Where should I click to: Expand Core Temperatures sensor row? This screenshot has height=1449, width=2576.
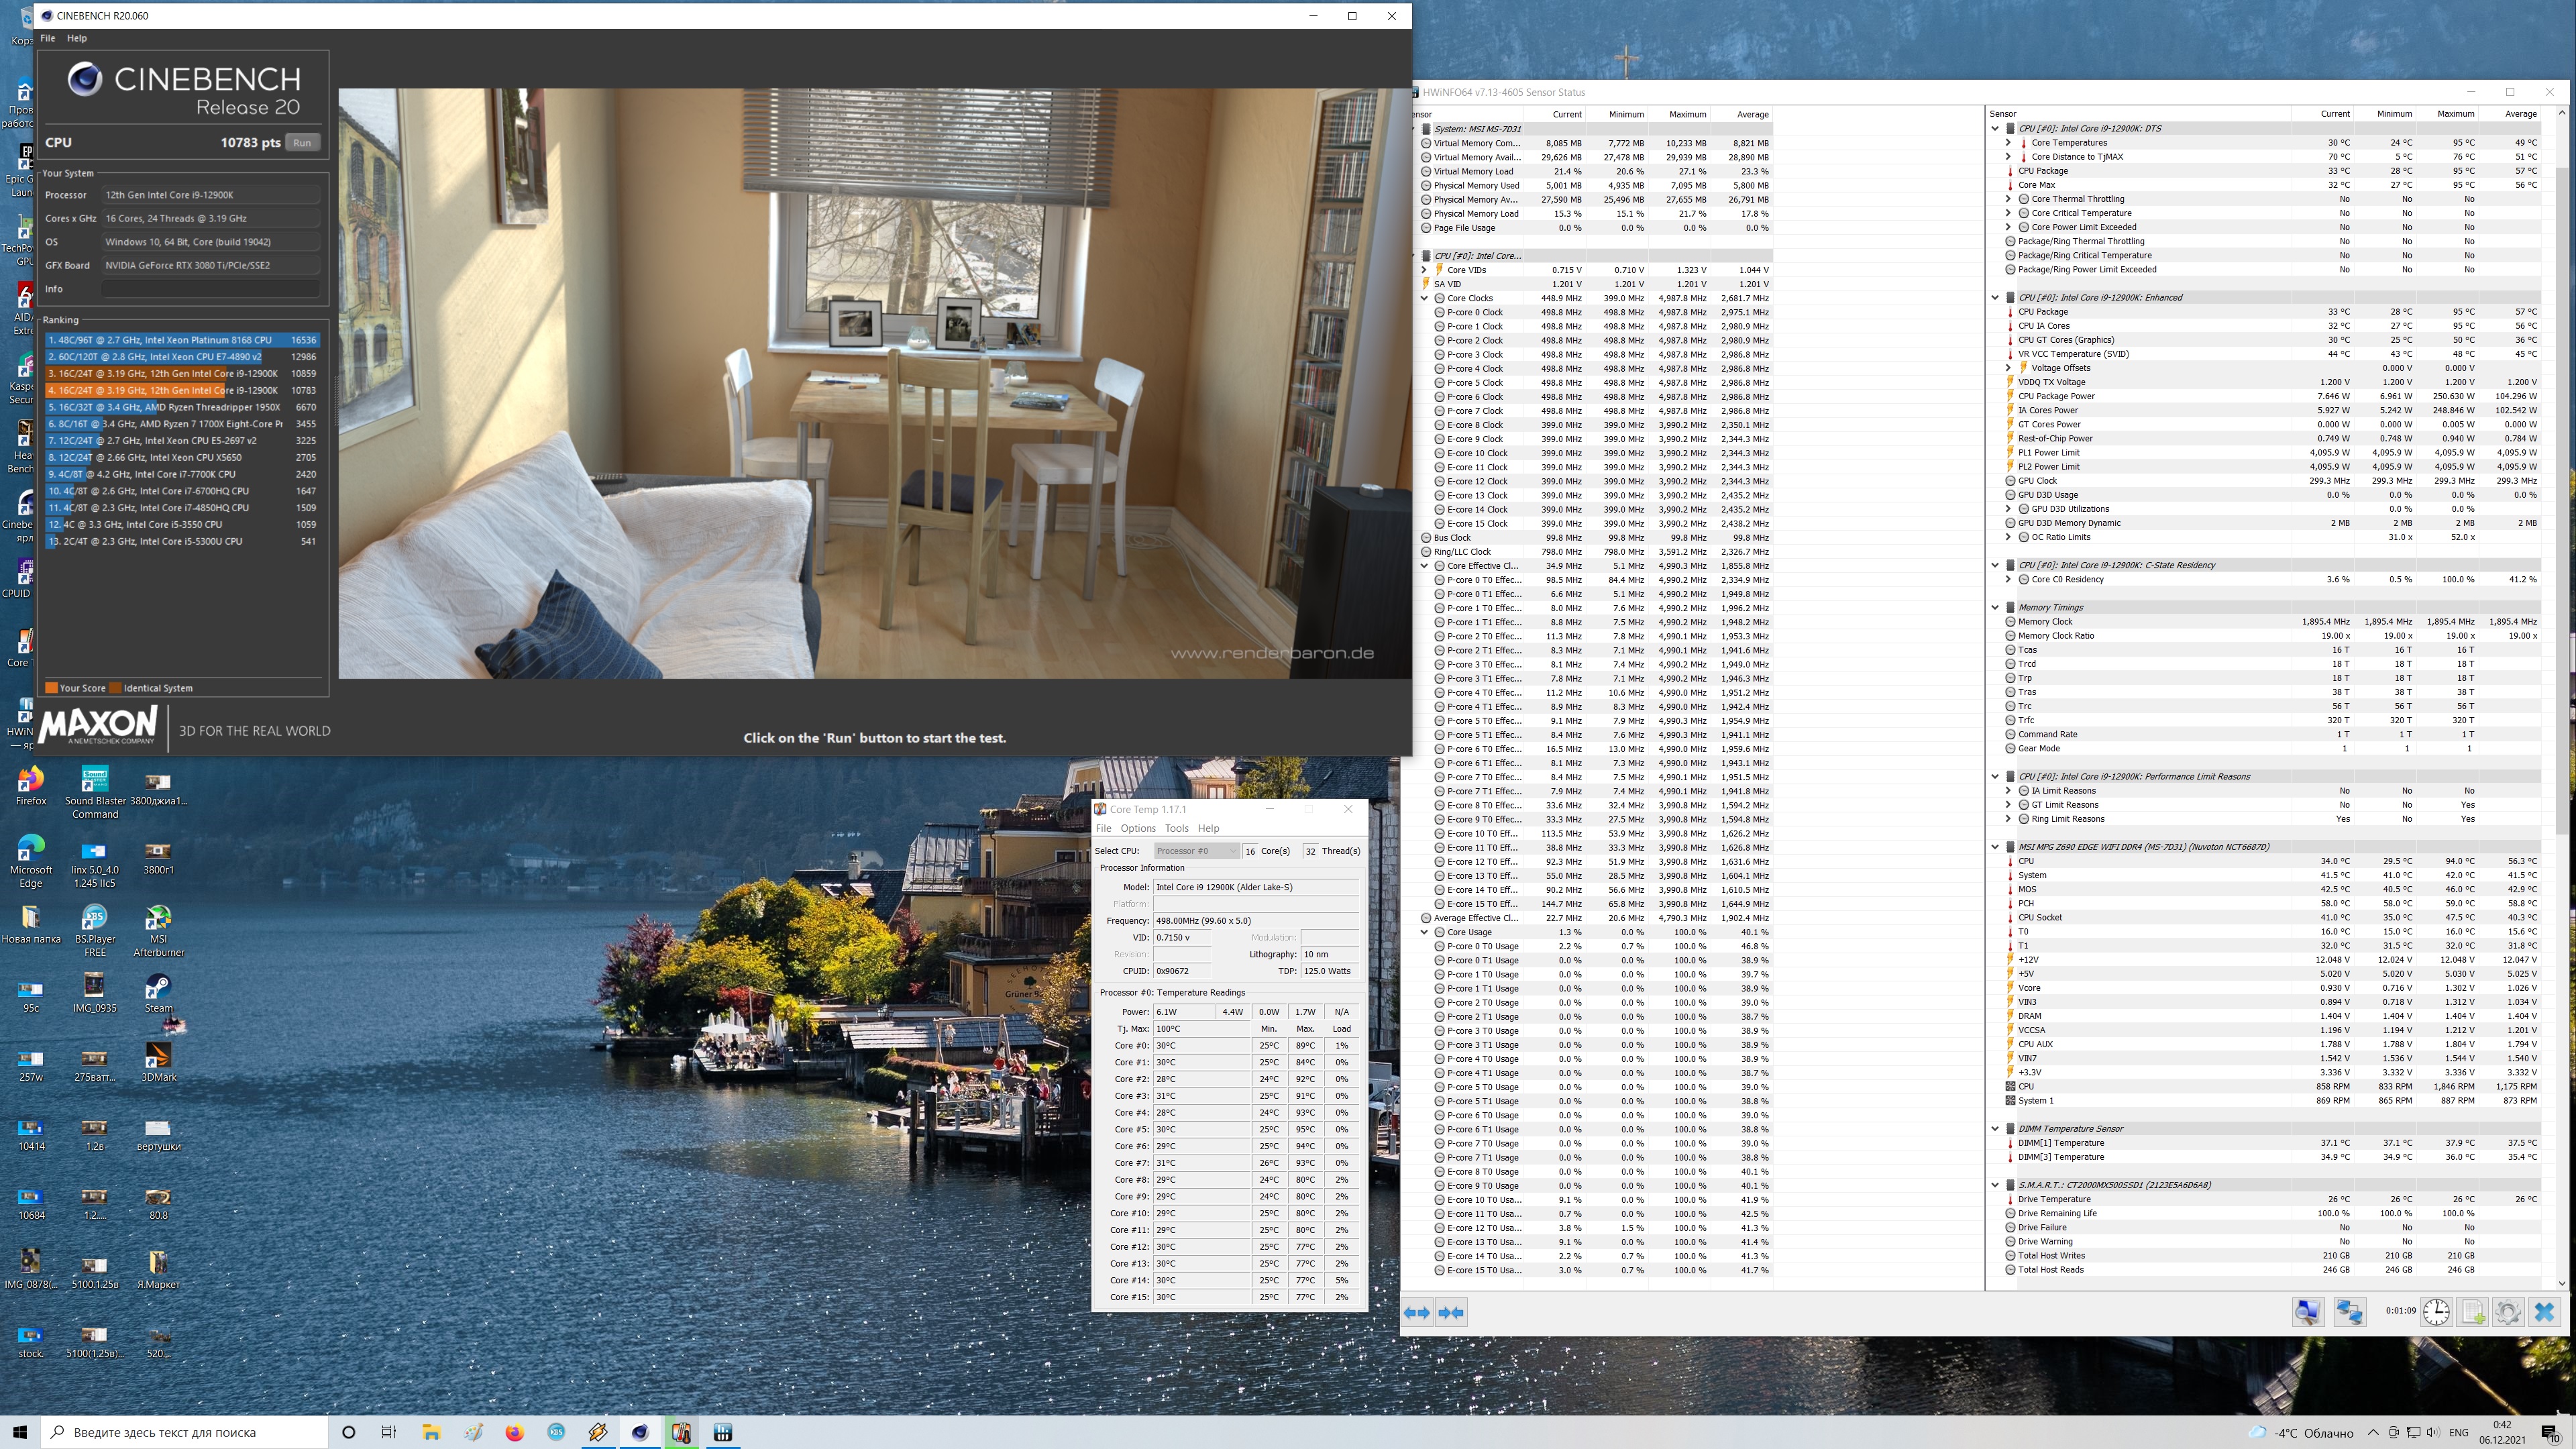tap(2008, 143)
